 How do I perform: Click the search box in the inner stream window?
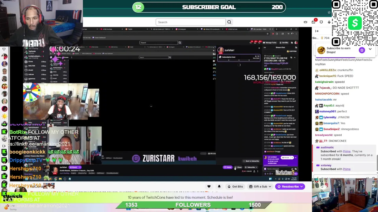click(x=159, y=43)
